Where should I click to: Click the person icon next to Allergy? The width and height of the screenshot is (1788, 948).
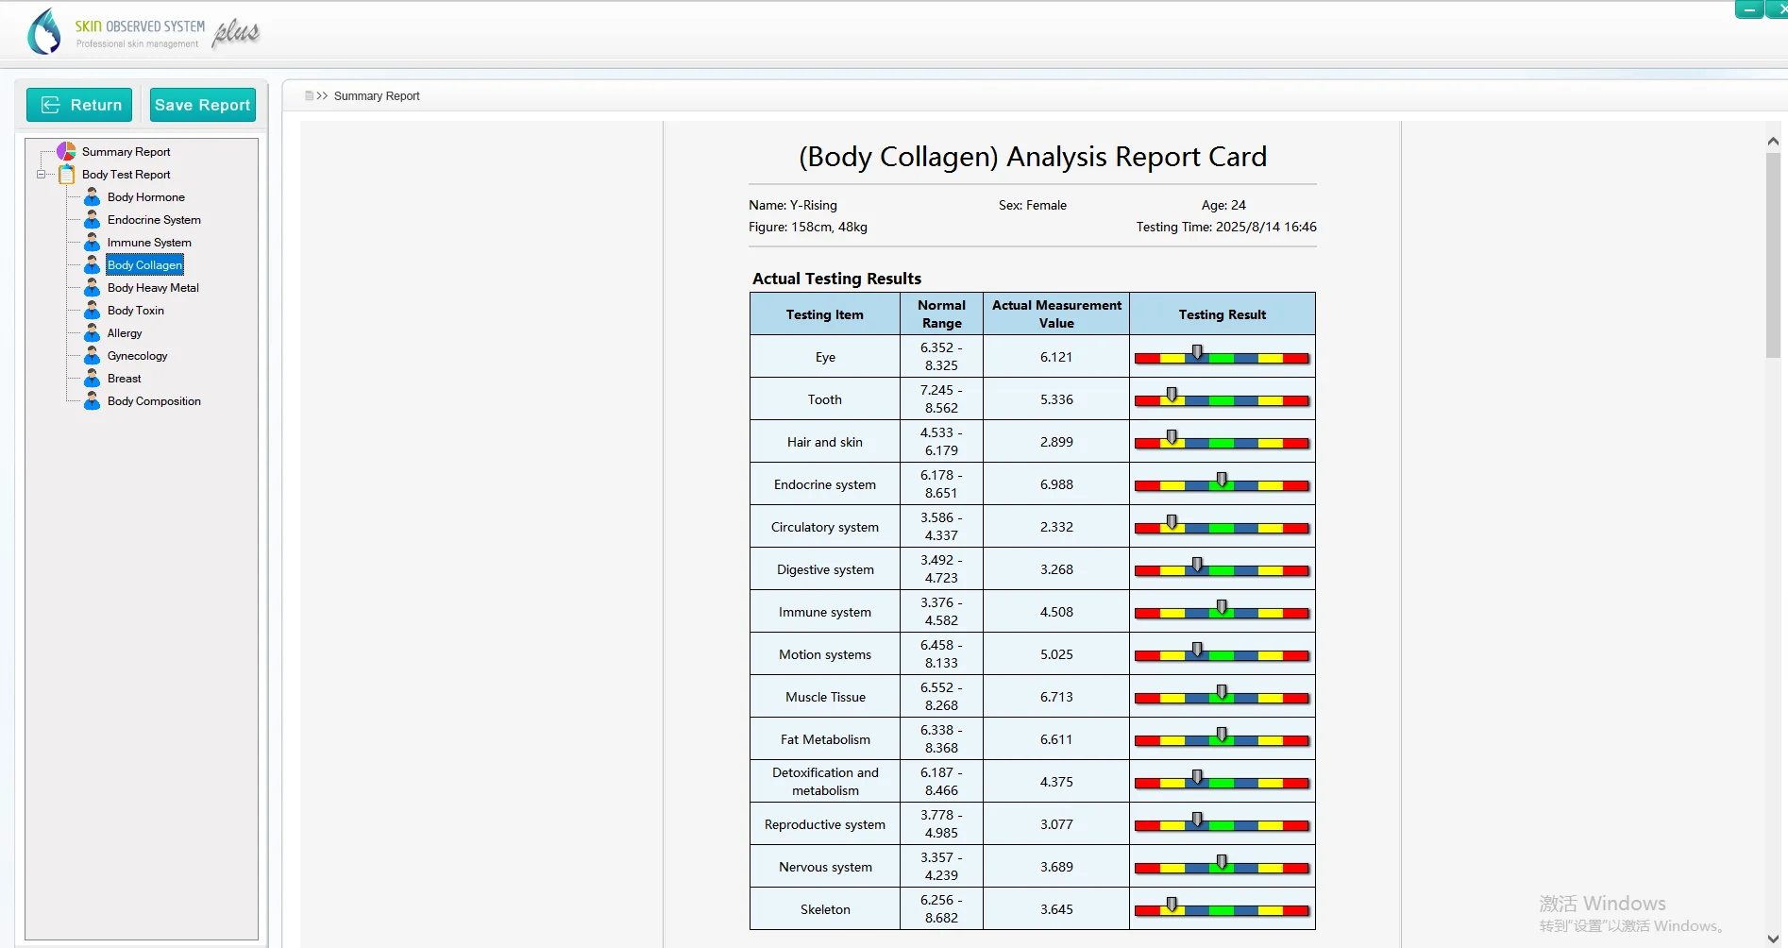click(92, 333)
